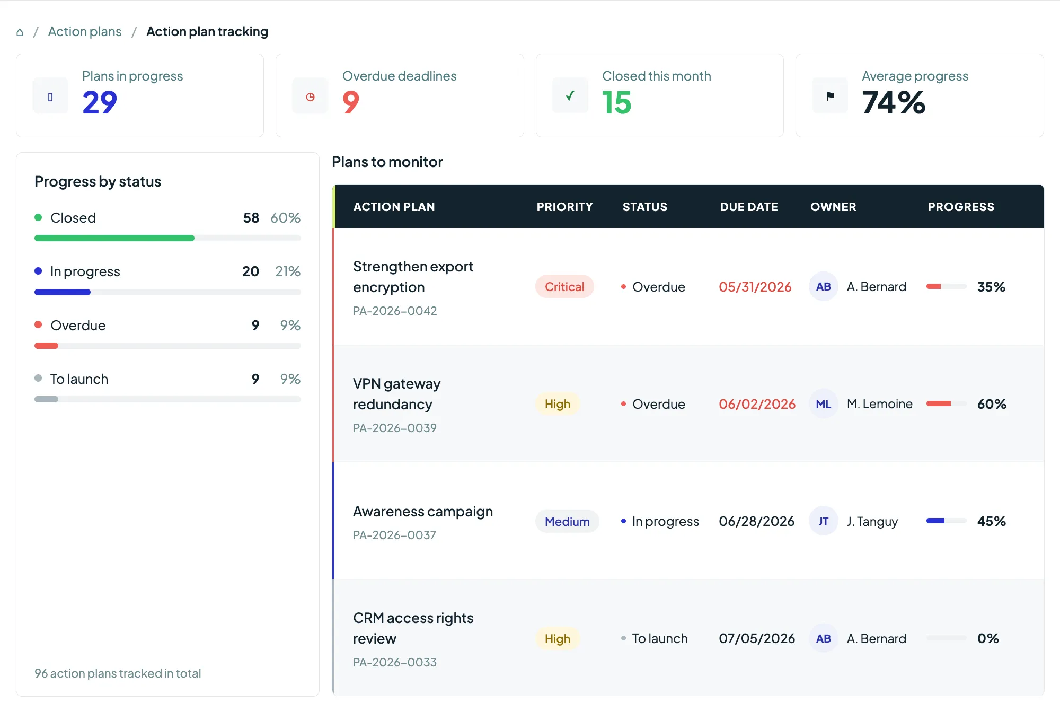Click the Plans in progress card icon

[x=50, y=96]
